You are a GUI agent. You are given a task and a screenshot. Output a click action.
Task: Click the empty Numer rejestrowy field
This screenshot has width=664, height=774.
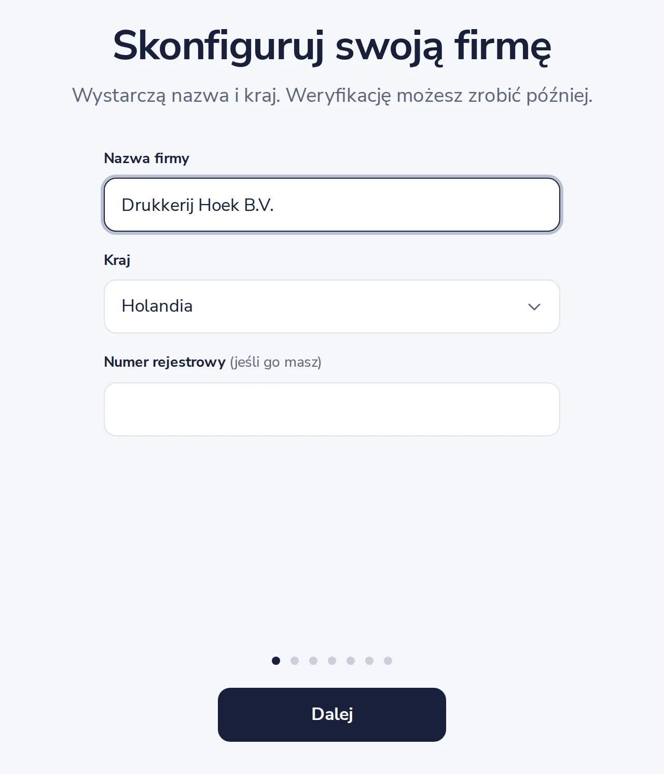tap(332, 409)
